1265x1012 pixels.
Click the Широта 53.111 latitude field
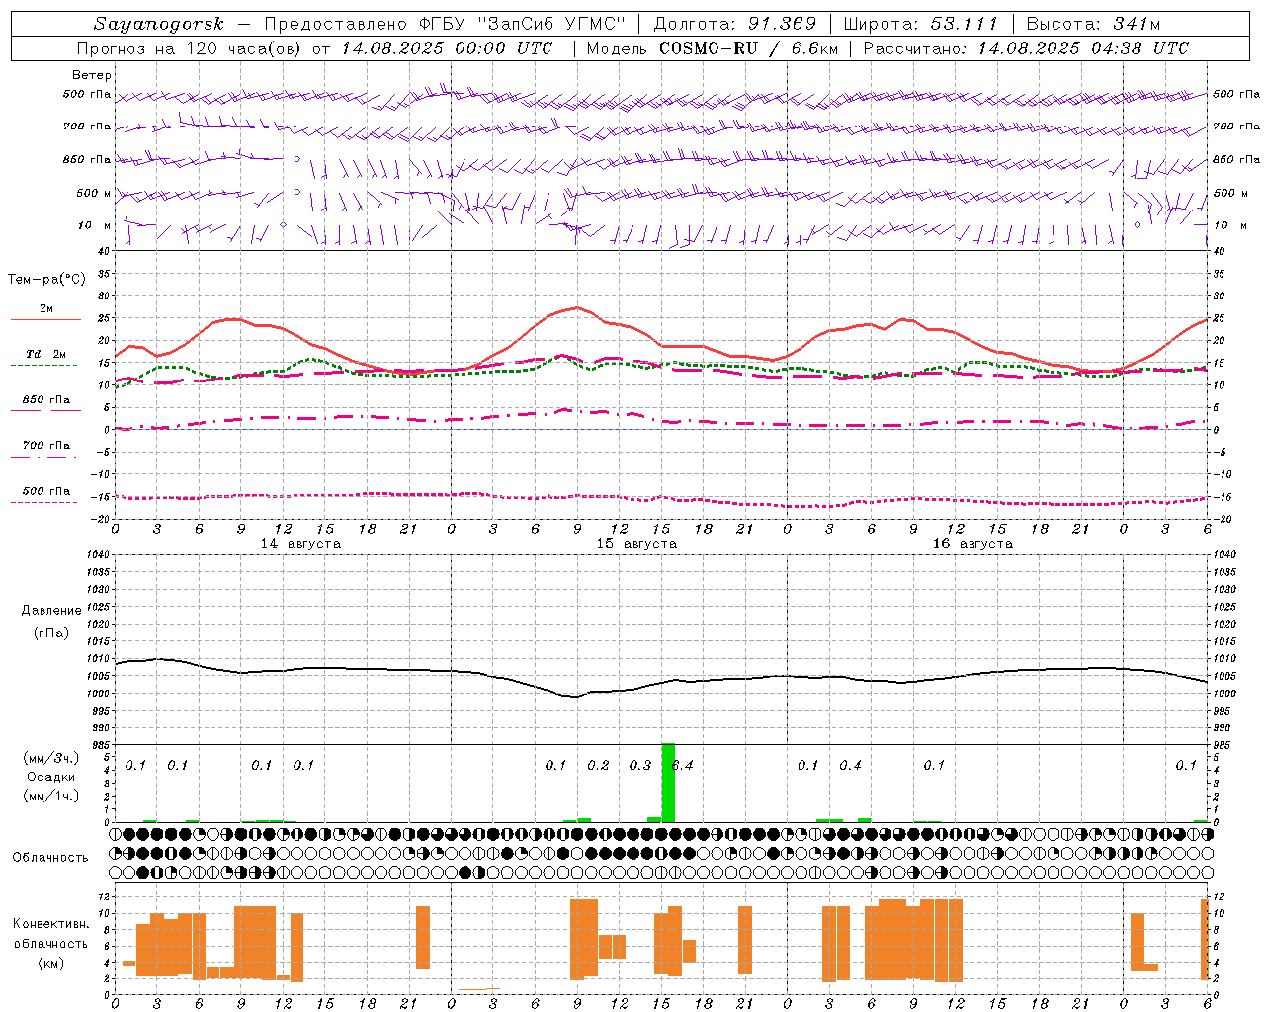coord(921,24)
